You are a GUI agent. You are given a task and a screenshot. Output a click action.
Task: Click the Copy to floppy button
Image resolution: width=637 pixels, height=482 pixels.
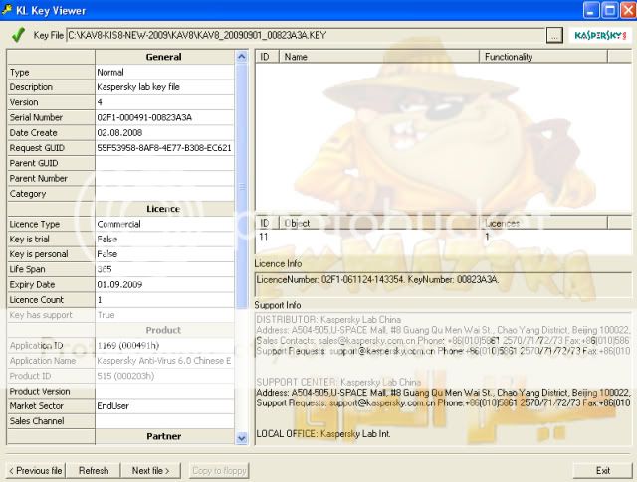(x=219, y=471)
